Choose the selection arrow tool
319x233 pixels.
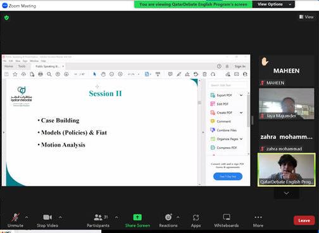point(94,74)
